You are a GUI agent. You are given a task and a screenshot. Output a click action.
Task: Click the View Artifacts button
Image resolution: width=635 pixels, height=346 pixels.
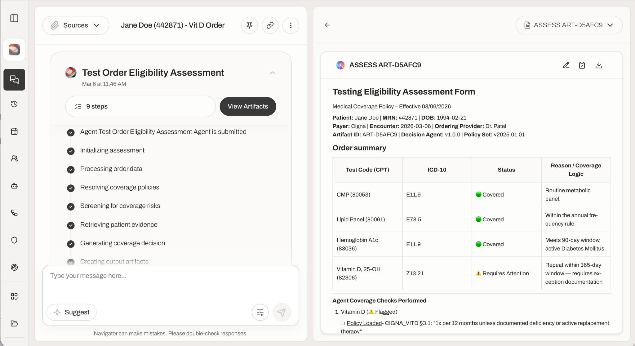248,106
